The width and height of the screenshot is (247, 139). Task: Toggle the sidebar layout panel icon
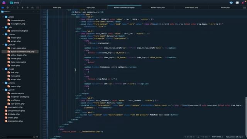pyautogui.click(x=237, y=3)
